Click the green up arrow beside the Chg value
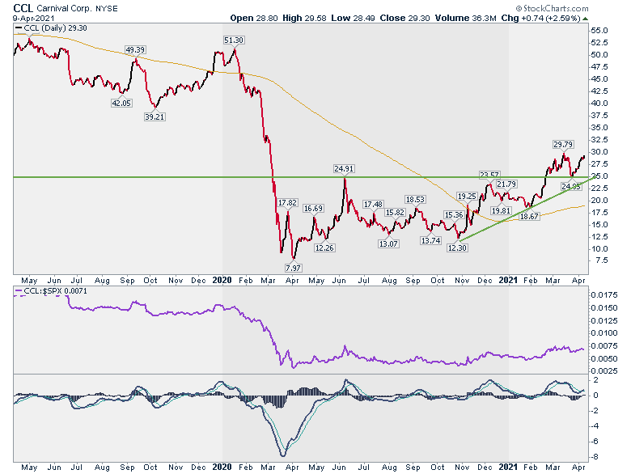Screen dimensions: 631x474 coord(586,19)
